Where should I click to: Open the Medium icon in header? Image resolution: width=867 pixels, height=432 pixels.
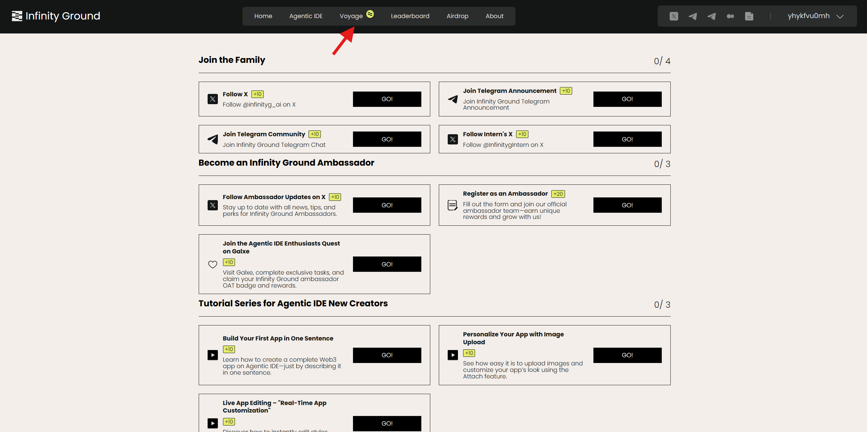pyautogui.click(x=730, y=16)
